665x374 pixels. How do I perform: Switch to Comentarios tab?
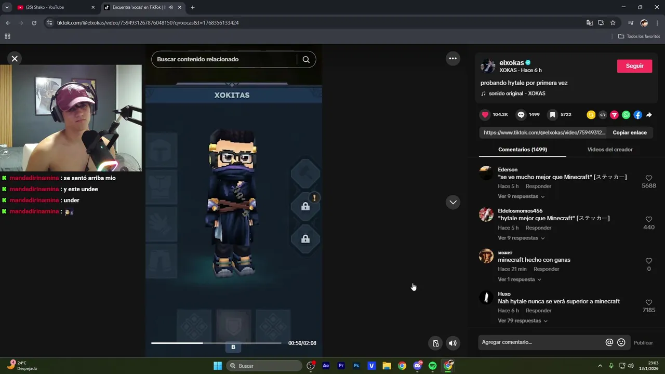coord(522,150)
